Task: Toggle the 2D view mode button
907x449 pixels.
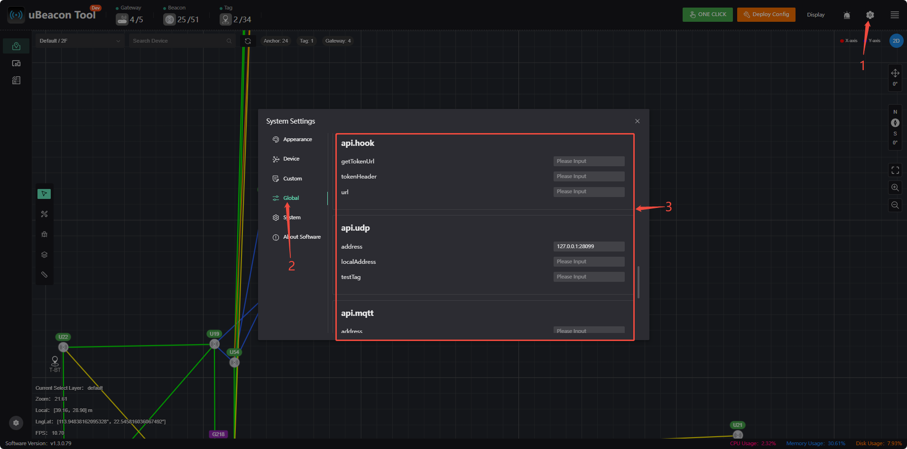Action: 896,41
